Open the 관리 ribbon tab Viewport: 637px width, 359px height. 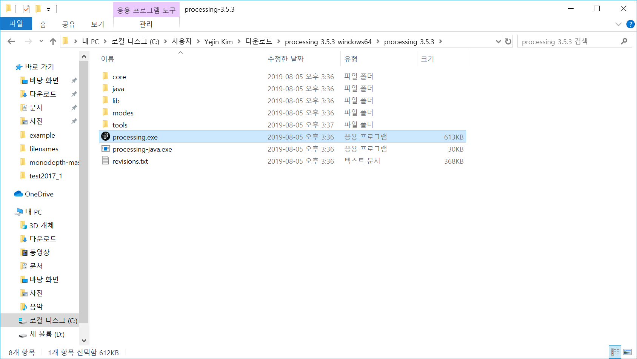click(146, 24)
